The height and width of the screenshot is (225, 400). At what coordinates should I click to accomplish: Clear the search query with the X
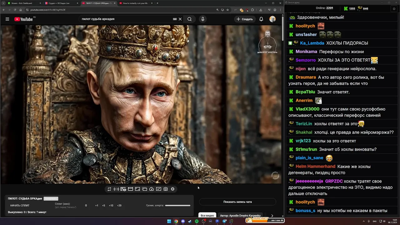tap(180, 19)
